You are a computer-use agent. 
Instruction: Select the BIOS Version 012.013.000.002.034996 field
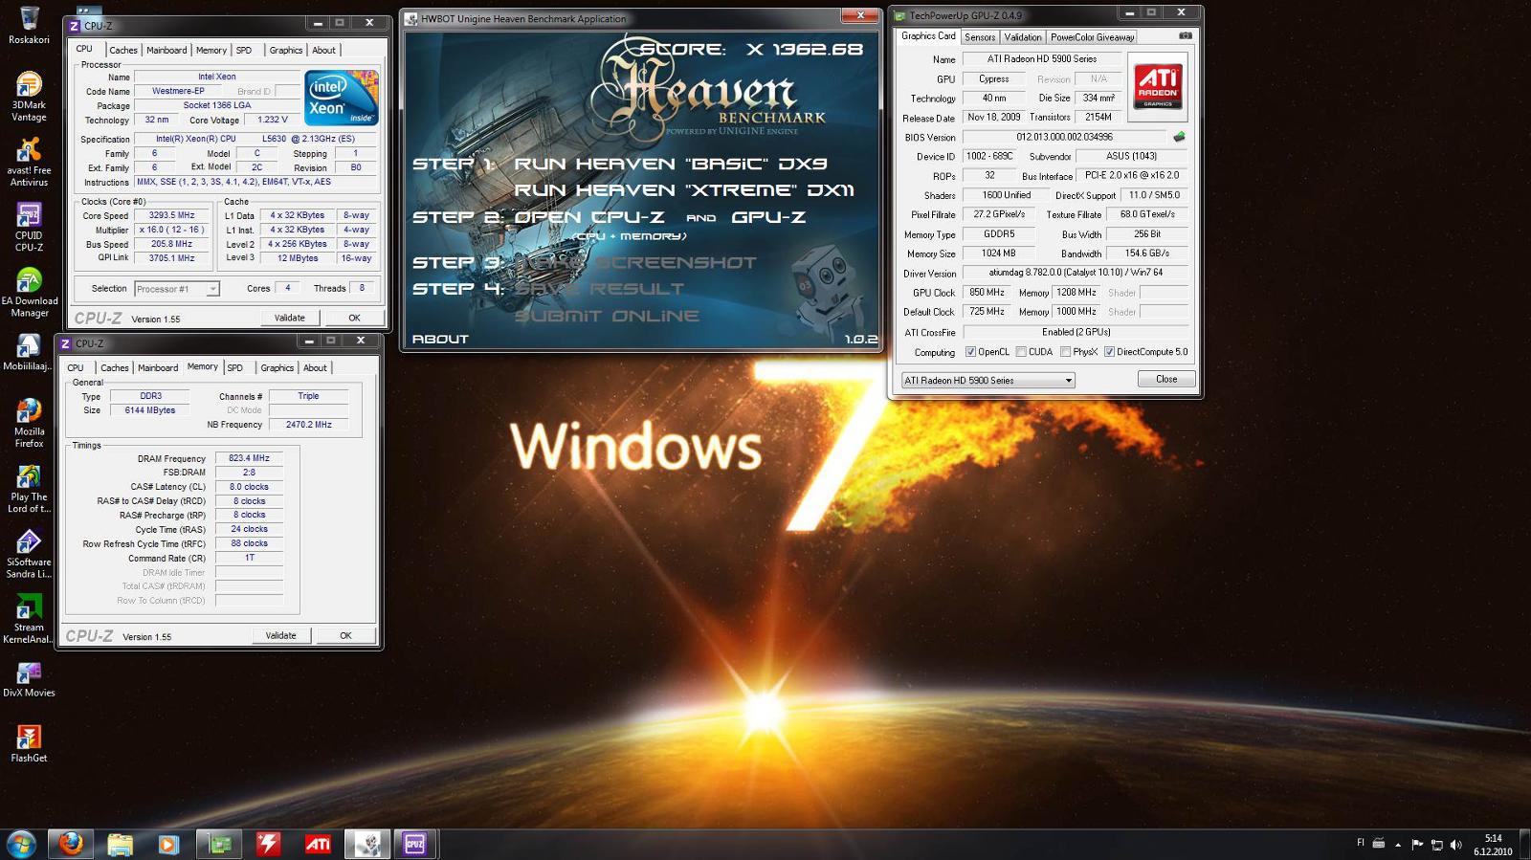click(1064, 137)
